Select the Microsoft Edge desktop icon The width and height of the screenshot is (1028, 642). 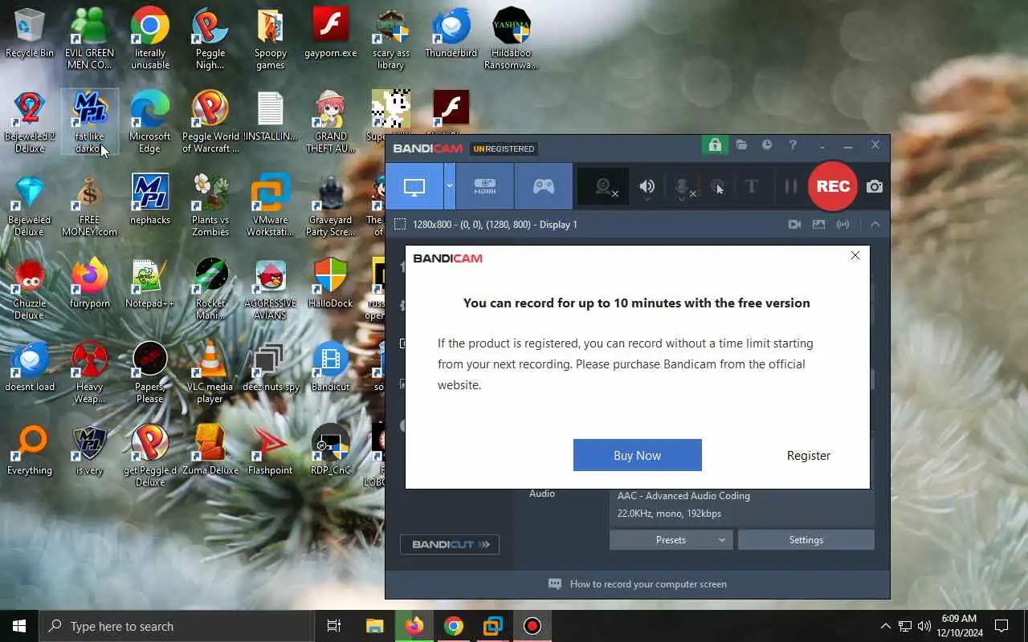click(150, 122)
